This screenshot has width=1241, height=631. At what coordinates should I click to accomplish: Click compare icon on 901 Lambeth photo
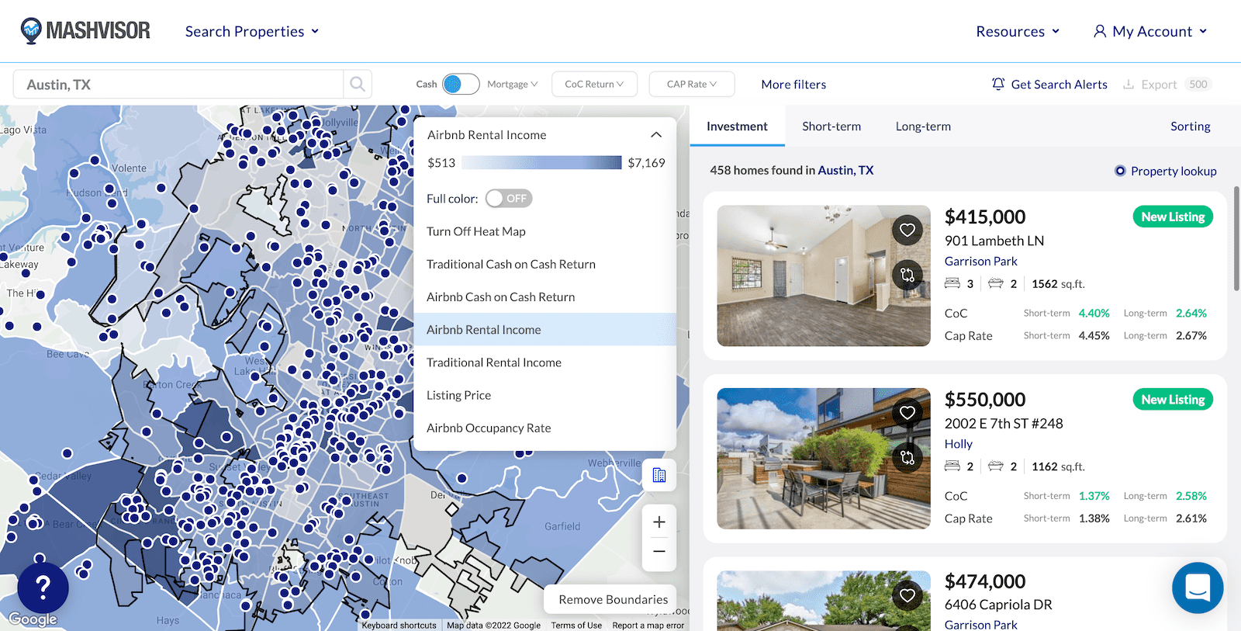[907, 274]
